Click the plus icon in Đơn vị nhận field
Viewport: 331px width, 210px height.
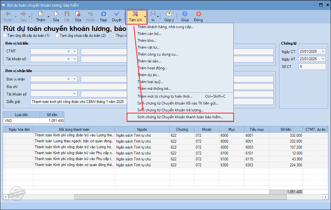click(68, 79)
